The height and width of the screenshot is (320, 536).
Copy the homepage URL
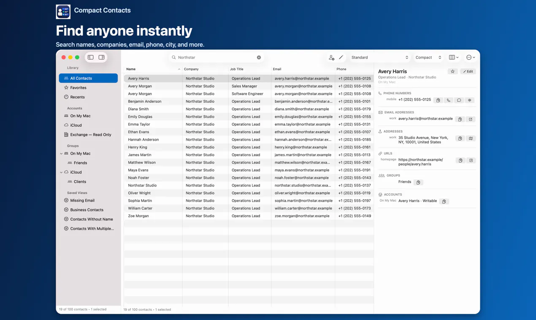[x=460, y=160]
